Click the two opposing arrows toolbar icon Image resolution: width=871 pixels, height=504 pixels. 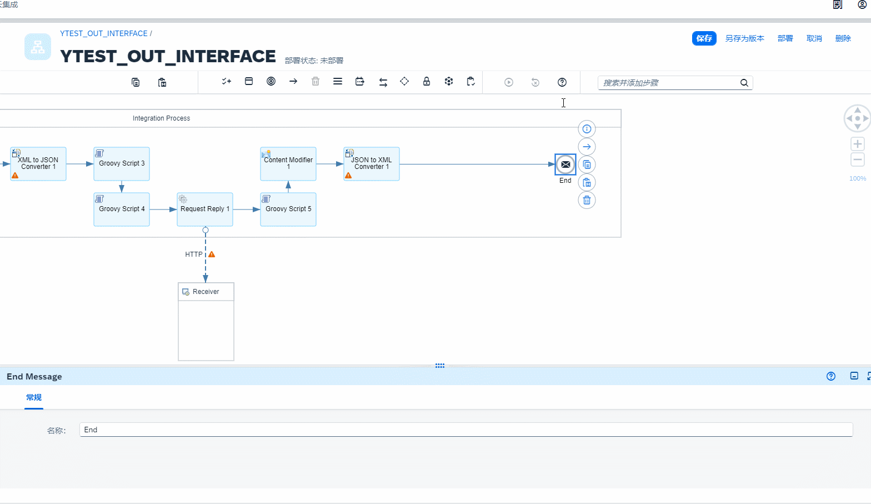383,82
